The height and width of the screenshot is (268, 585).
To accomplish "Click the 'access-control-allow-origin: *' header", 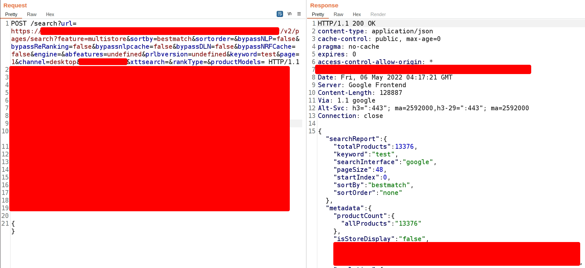I will 376,62.
